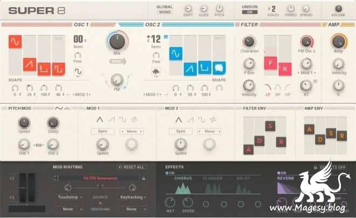Open MOD 2 Mono mode selector
Image resolution: width=356 pixels, height=218 pixels.
tap(210, 131)
